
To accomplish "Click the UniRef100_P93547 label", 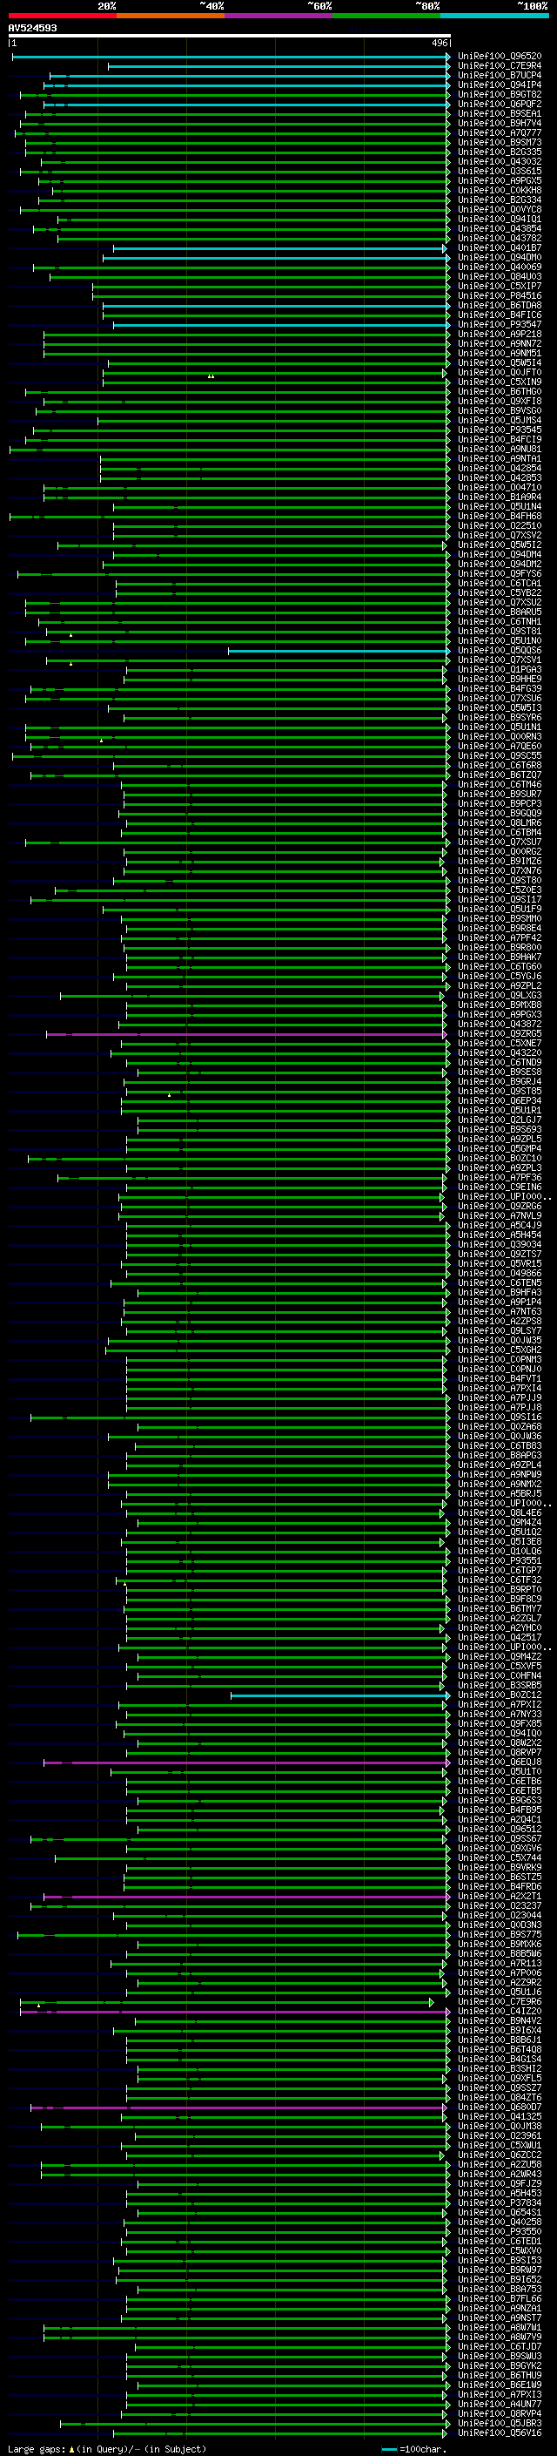I will point(499,324).
